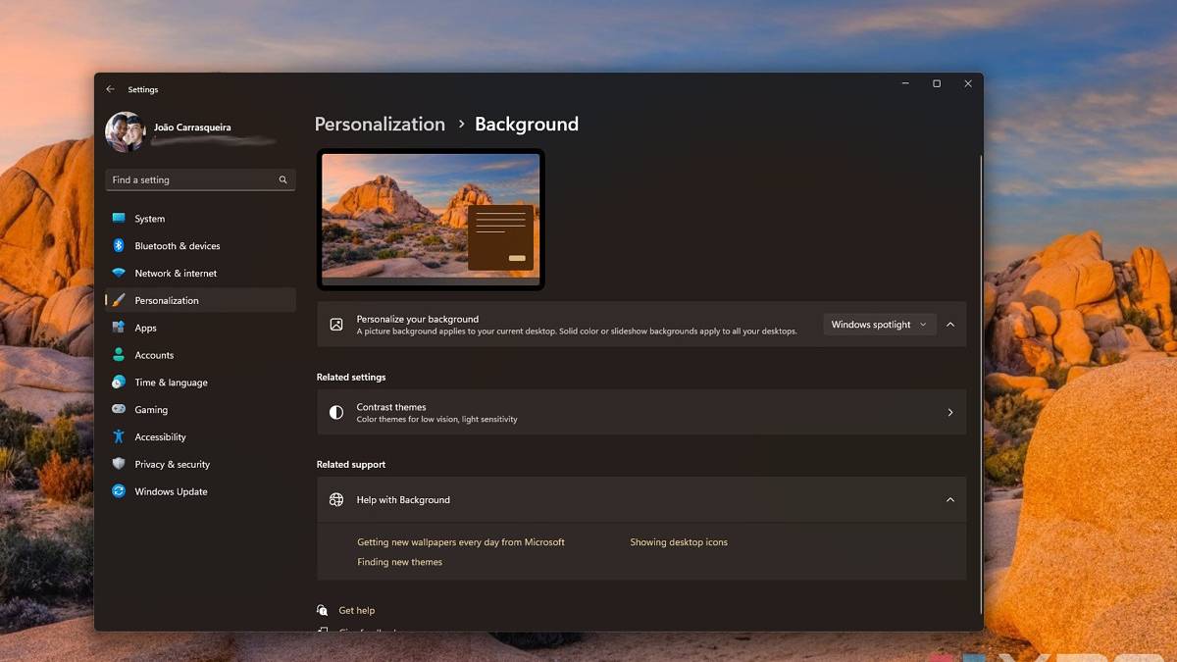Open Bluetooth & devices via its icon
This screenshot has height=662, width=1177.
click(119, 246)
